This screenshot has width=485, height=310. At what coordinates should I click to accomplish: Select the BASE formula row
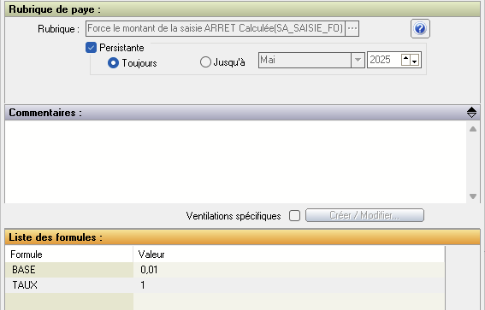(225, 270)
